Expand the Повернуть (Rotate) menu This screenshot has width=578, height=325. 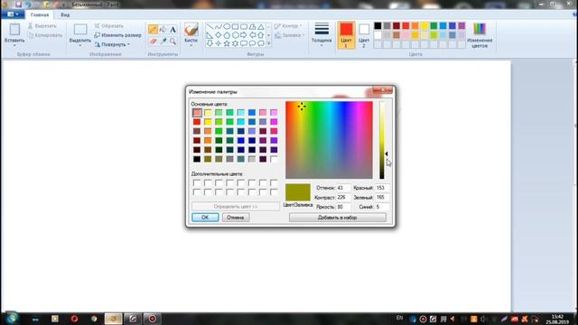tap(112, 44)
